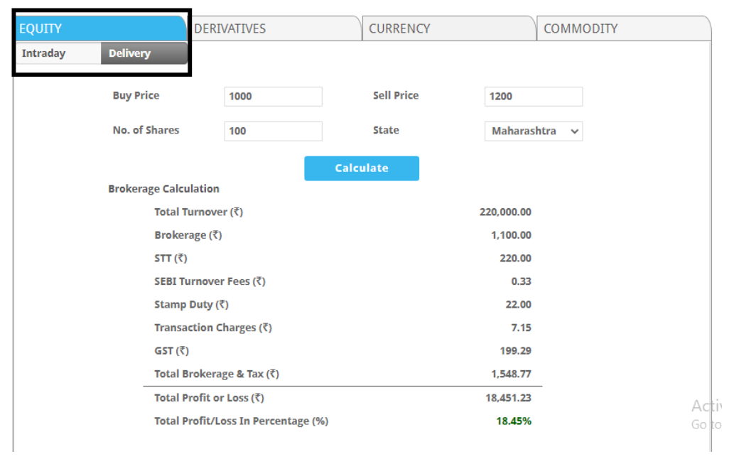Viewport: 729px width, 459px height.
Task: Click the green 18.45% profit percentage
Action: click(x=513, y=421)
